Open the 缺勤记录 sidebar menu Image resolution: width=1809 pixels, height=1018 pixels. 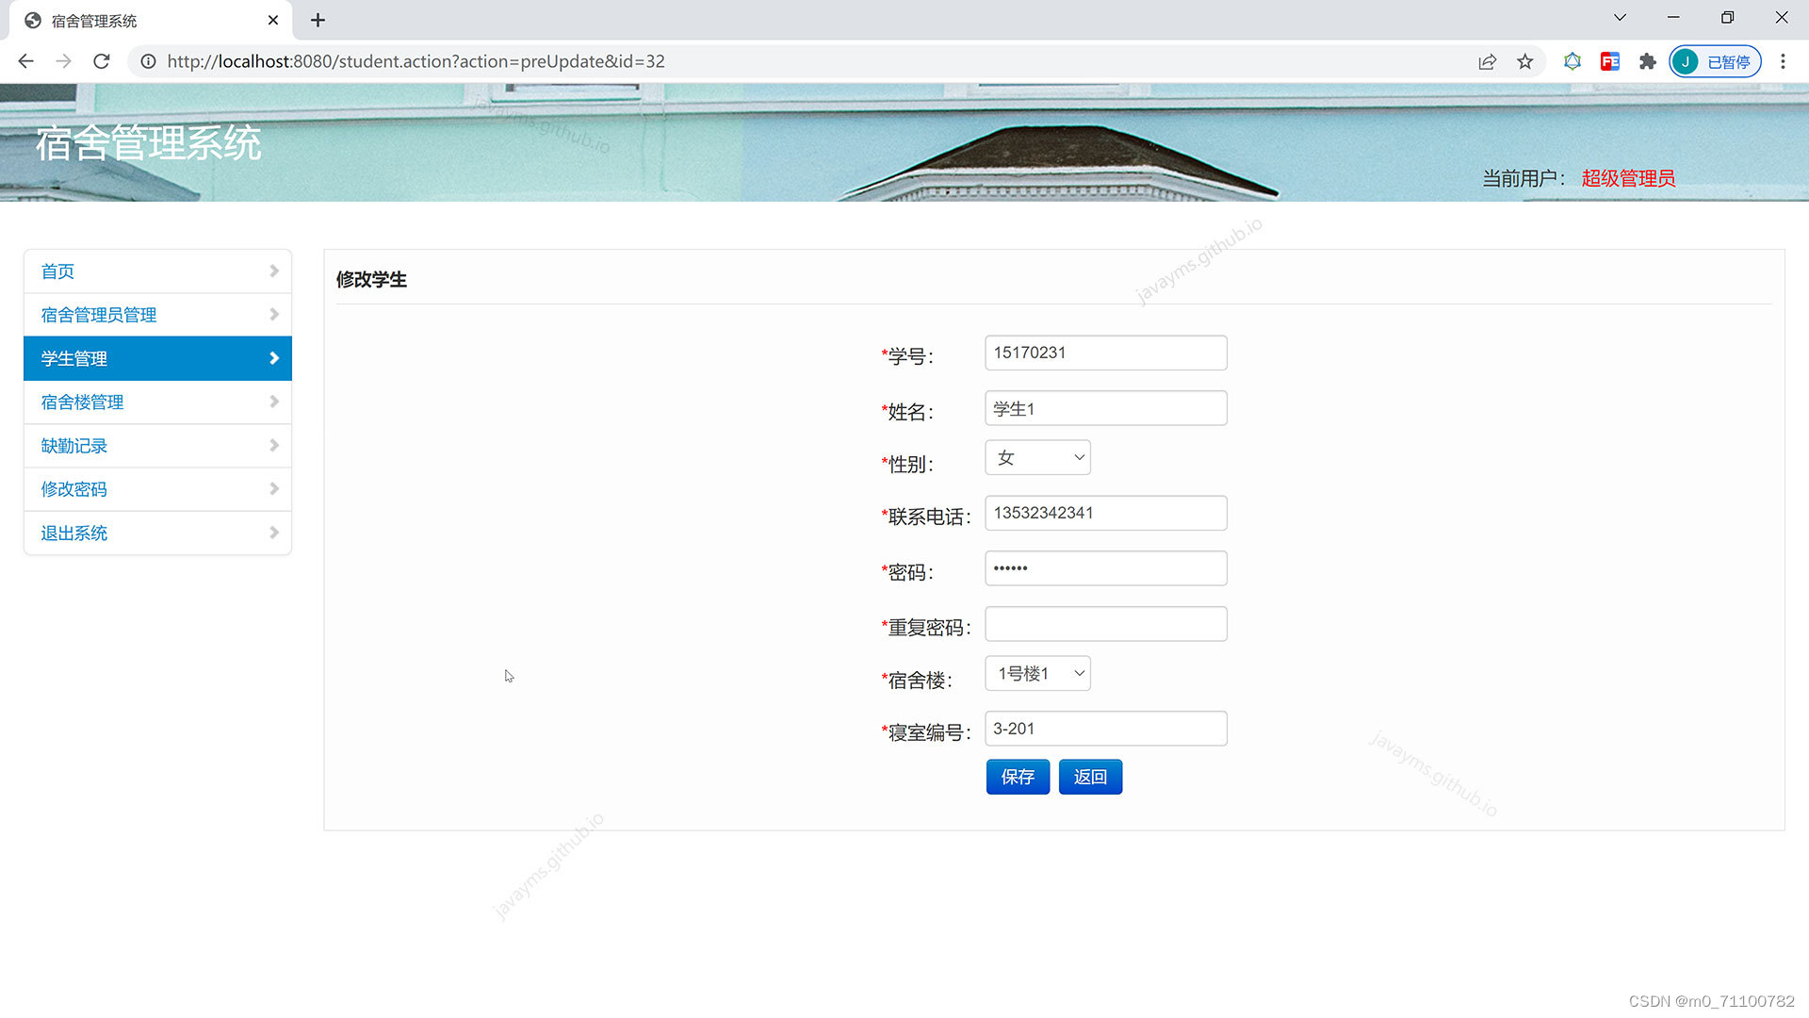[x=73, y=445]
